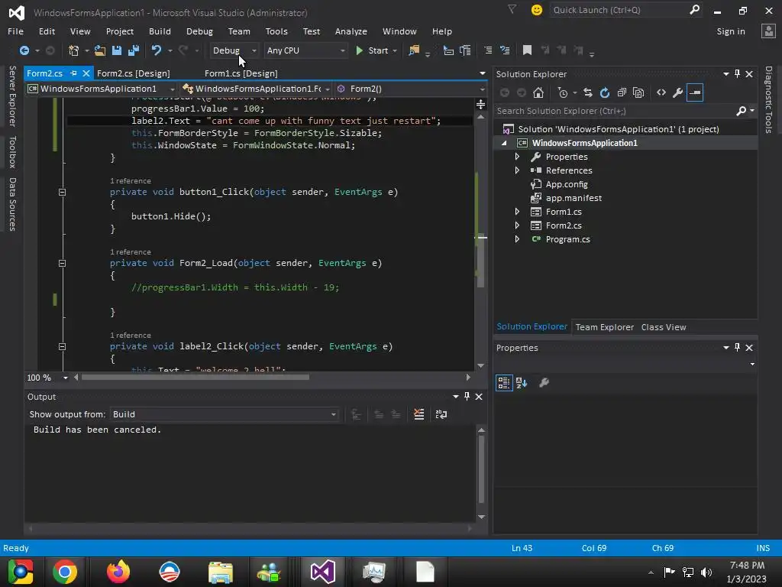Start debugging with the Start button
782x587 pixels.
372,50
